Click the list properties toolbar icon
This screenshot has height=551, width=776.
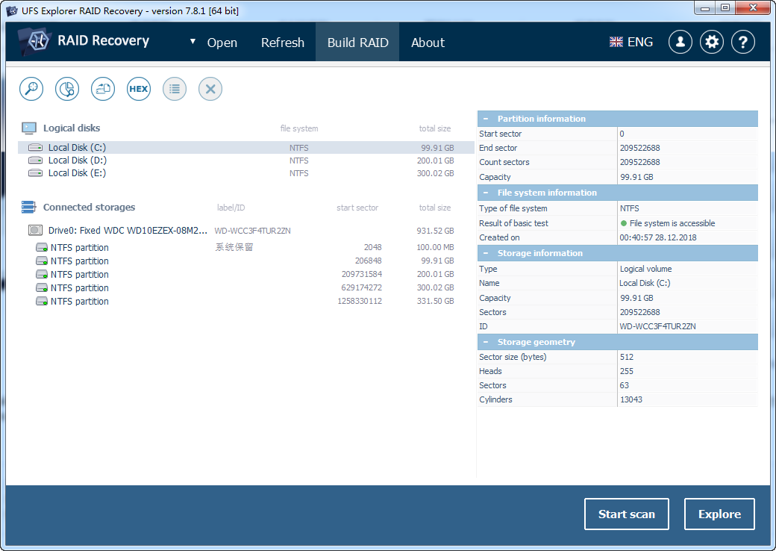(x=175, y=89)
